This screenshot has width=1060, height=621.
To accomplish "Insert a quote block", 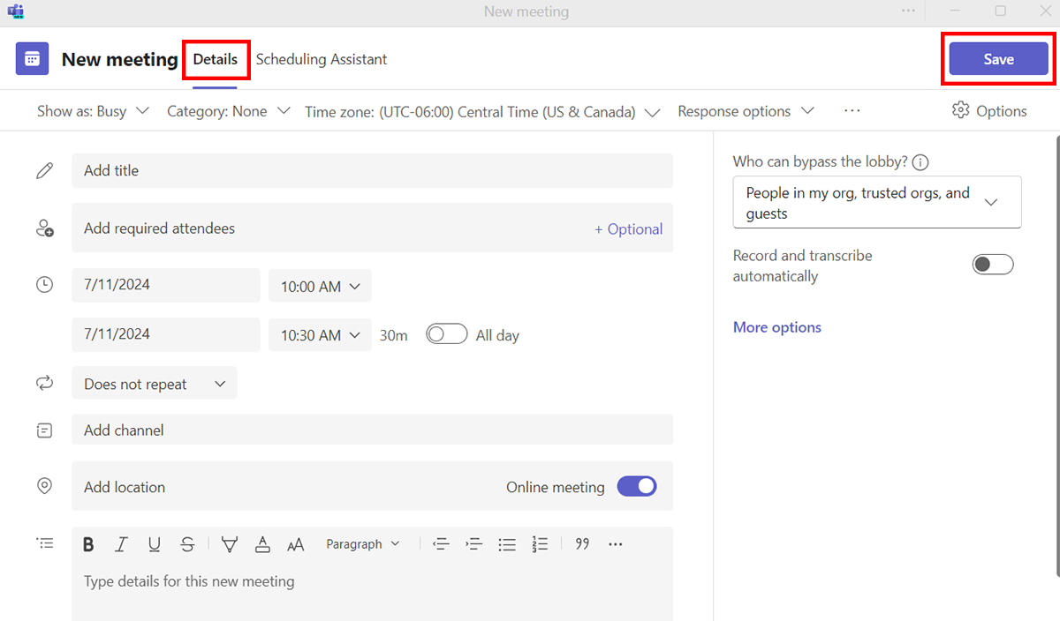I will (x=582, y=544).
